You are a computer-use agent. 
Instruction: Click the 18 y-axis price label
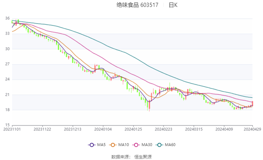pyautogui.click(x=8, y=110)
